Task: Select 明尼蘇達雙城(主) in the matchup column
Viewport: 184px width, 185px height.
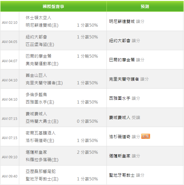Action: click(x=42, y=25)
